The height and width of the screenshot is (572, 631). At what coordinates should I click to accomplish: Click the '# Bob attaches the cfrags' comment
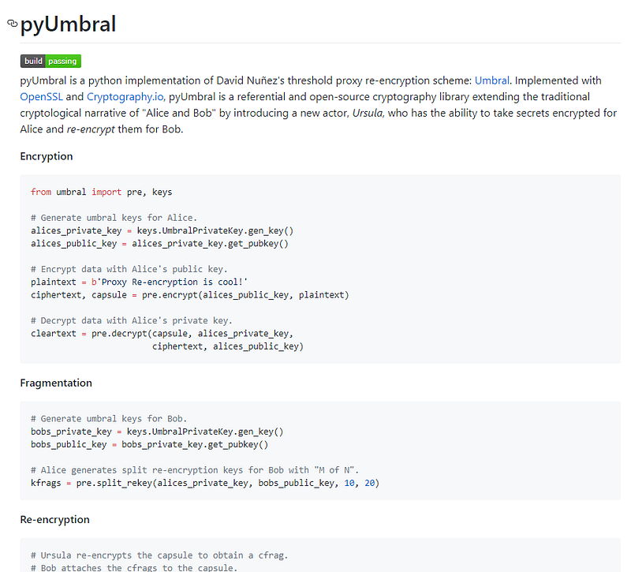134,568
